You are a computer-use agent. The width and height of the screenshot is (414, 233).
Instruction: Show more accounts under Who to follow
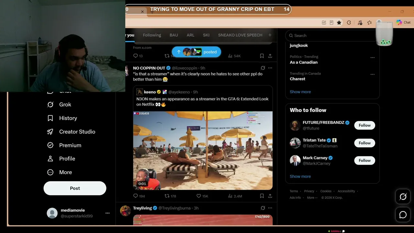coord(300,176)
